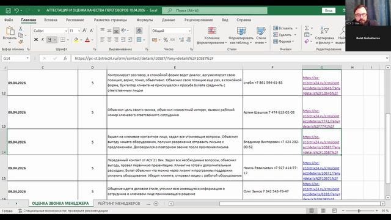The height and width of the screenshot is (220, 391).
Task: Switch to the Данные tab
Action: (x=169, y=20)
